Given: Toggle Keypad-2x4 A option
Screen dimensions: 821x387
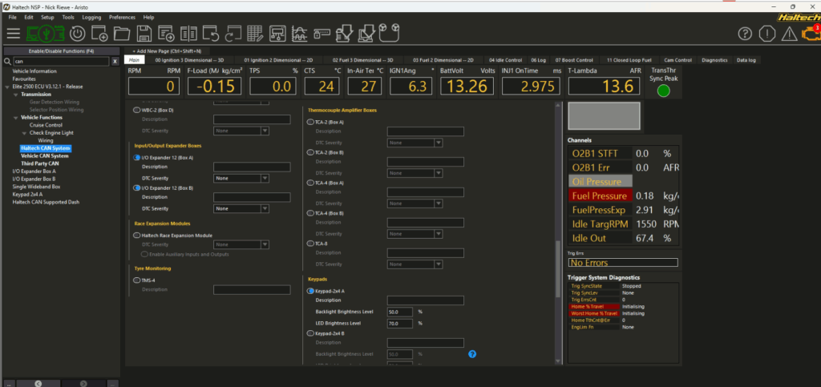Looking at the screenshot, I should 310,291.
